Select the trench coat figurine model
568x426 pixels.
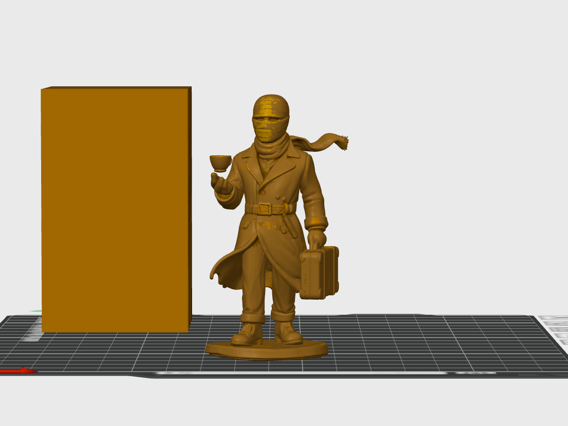277,227
